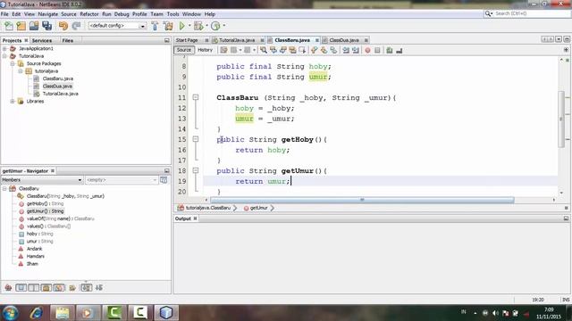Click the red Start Macro Recording icon
Screen dimensions: 572x321
(367, 50)
